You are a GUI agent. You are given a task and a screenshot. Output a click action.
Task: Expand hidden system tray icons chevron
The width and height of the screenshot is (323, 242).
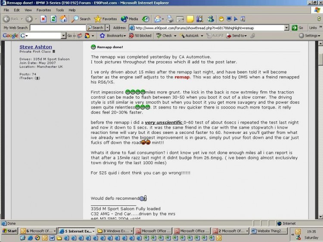[x=292, y=235]
